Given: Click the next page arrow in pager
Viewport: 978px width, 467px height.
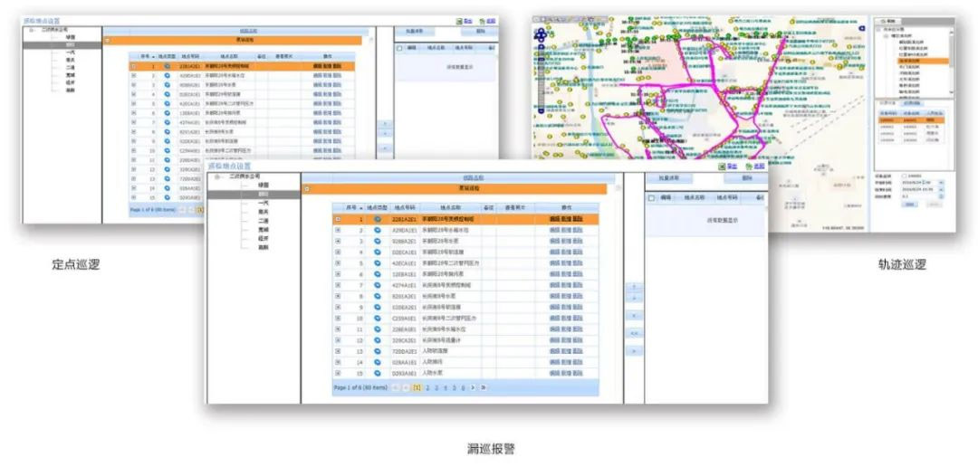Looking at the screenshot, I should coord(473,387).
